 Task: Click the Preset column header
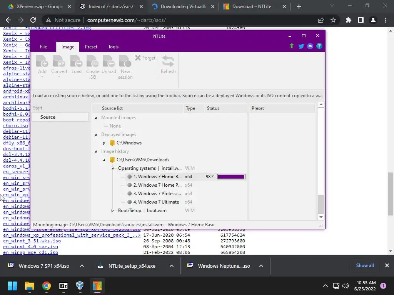282,108
